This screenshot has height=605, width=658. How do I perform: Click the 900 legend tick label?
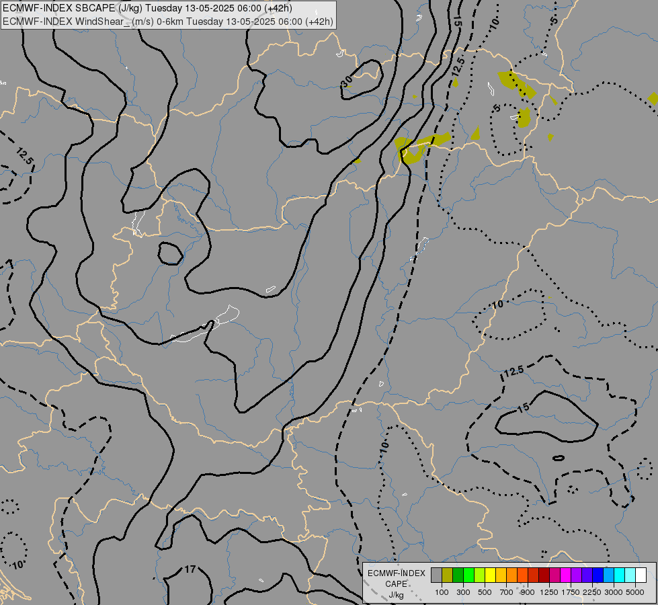[528, 592]
